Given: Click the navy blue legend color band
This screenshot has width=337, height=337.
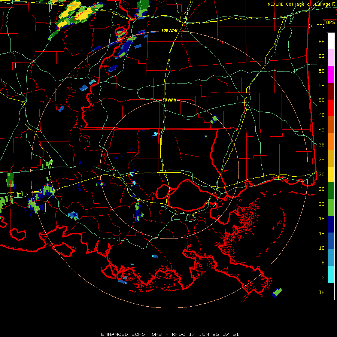Looking at the screenshot, I should 331,224.
